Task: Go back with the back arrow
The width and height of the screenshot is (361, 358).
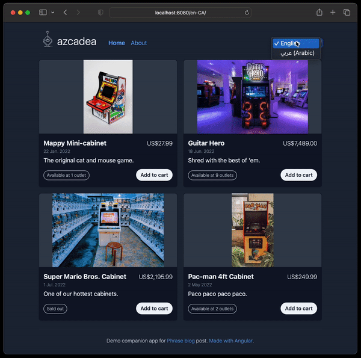Action: (x=65, y=13)
